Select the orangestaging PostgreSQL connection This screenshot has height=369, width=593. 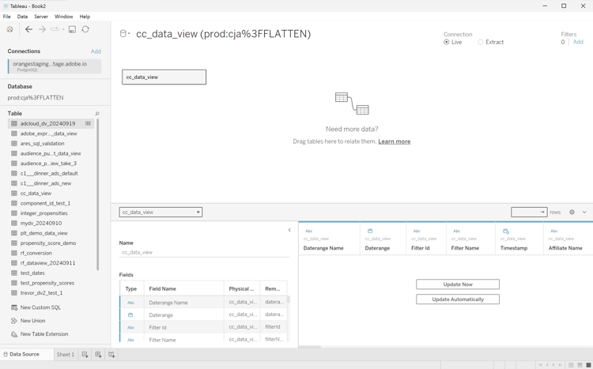[x=55, y=66]
